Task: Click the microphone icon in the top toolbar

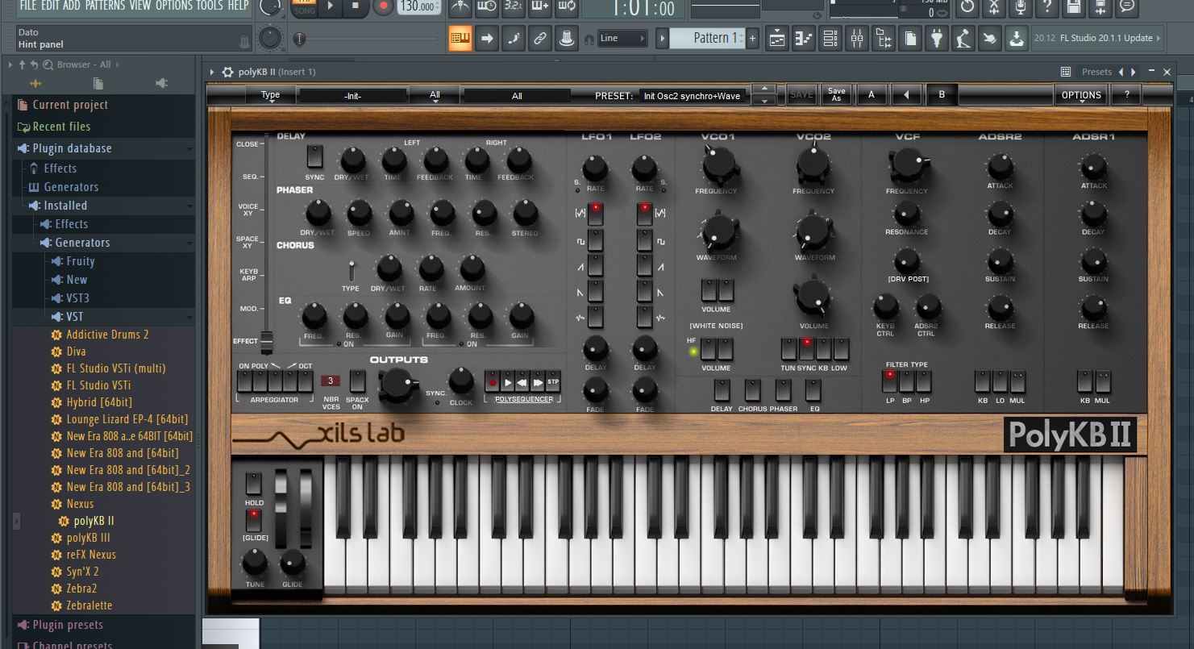Action: click(x=1020, y=7)
